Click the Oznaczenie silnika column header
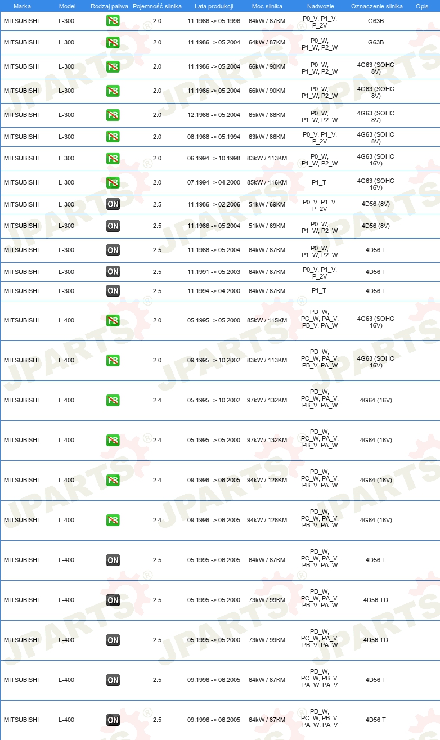Image resolution: width=440 pixels, height=740 pixels. tap(377, 6)
